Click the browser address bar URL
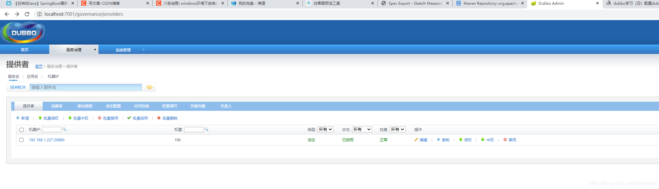The height and width of the screenshot is (189, 659). 84,14
